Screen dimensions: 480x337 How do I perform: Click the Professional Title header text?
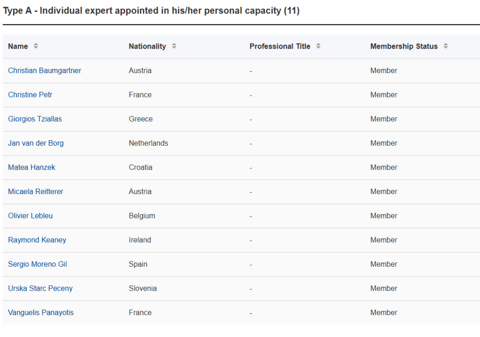pyautogui.click(x=280, y=46)
